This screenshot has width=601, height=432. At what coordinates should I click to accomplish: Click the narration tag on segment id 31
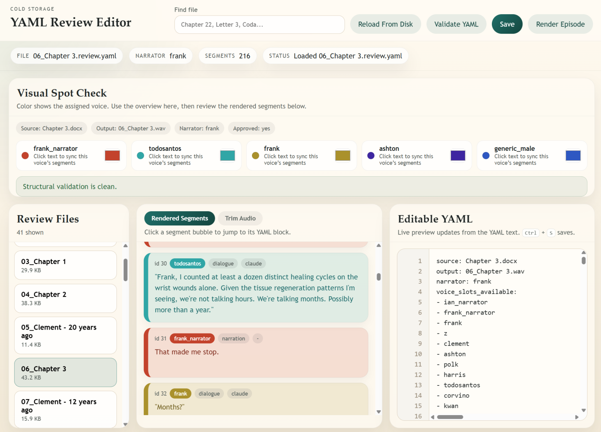click(233, 339)
